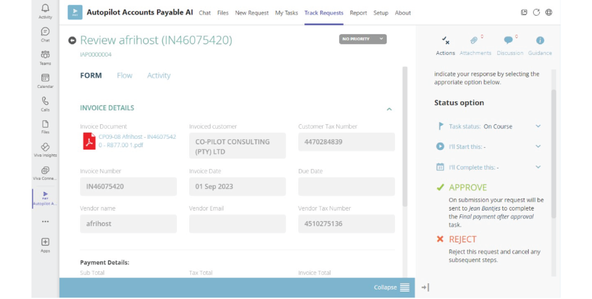
Task: Open Calendar from the Teams sidebar
Action: tap(45, 81)
